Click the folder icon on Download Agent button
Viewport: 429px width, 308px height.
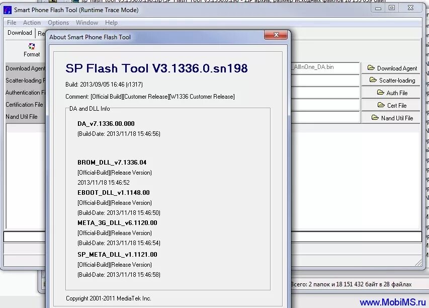point(370,67)
